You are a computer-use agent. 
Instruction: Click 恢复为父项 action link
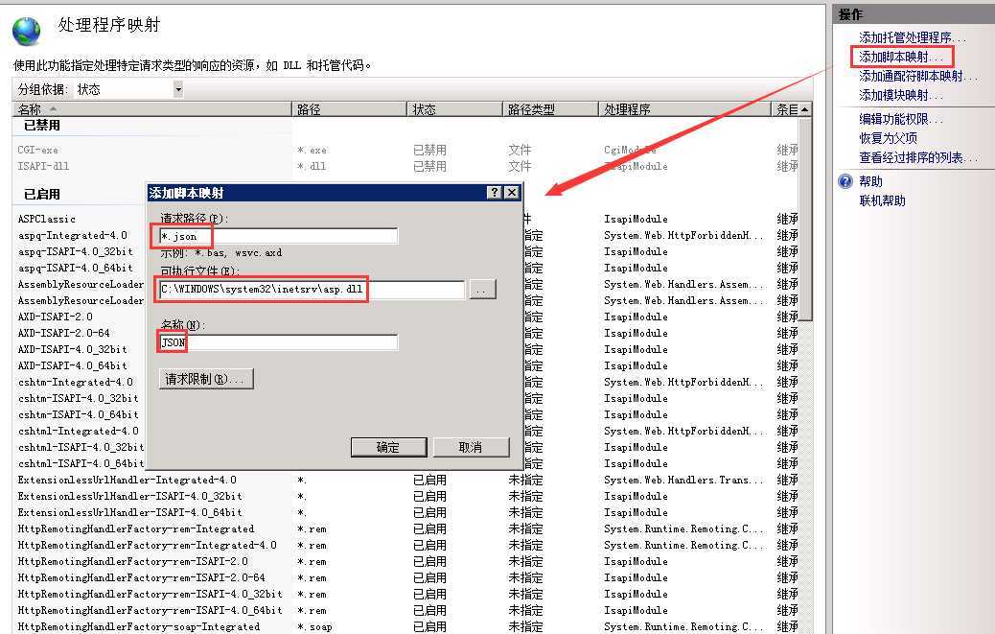tap(888, 138)
